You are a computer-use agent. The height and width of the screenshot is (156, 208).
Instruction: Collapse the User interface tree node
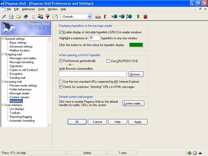pyautogui.click(x=3, y=105)
